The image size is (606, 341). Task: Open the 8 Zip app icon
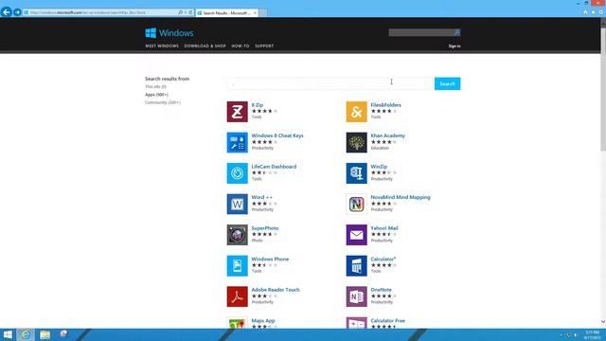click(237, 112)
